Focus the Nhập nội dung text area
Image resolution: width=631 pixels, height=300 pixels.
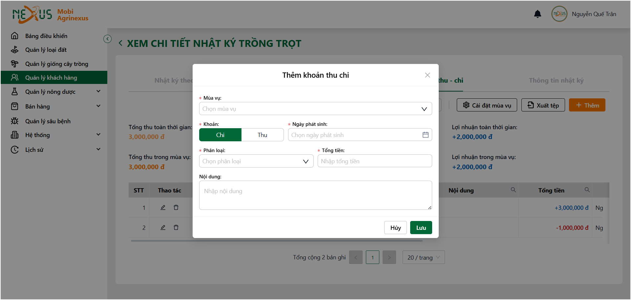(315, 195)
